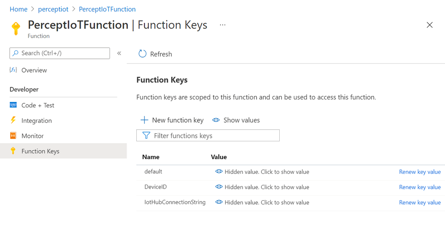This screenshot has height=243, width=445.
Task: Click the sidebar Search (Ctrl+/) box
Action: coord(60,53)
